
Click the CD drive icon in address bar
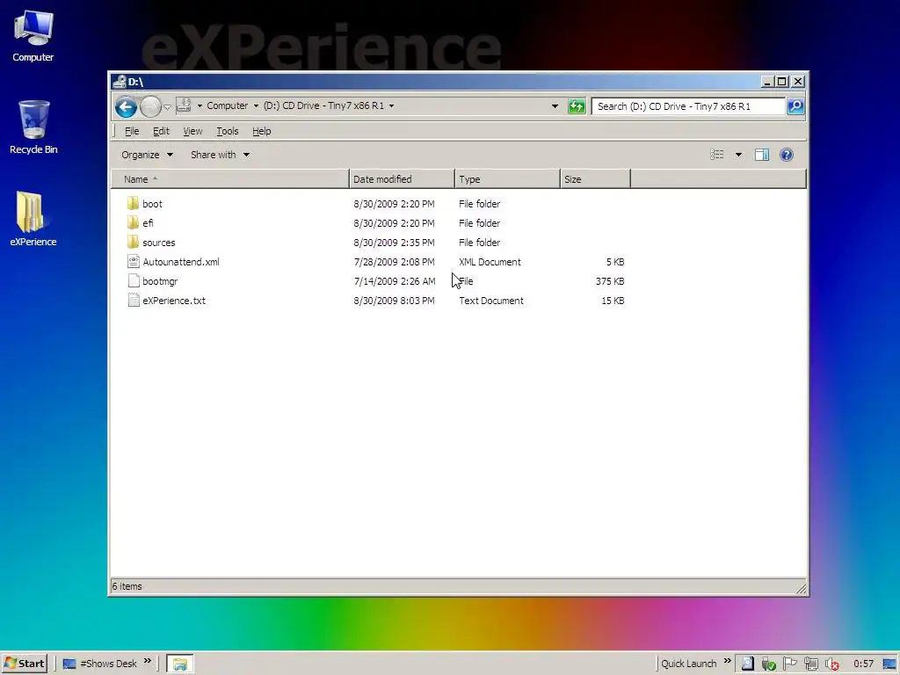pyautogui.click(x=185, y=105)
